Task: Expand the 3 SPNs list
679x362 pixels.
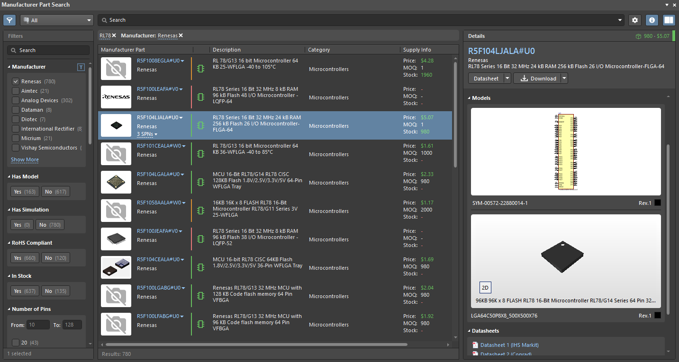Action: [147, 134]
